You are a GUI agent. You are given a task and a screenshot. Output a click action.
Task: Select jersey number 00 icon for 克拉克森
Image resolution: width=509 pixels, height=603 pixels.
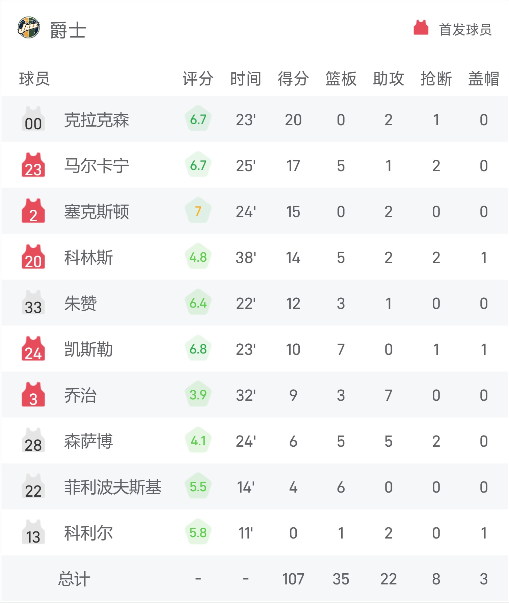pyautogui.click(x=33, y=119)
